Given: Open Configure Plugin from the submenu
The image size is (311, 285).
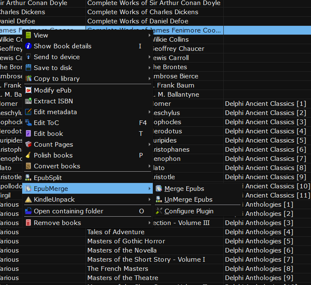Looking at the screenshot, I should (198, 211).
